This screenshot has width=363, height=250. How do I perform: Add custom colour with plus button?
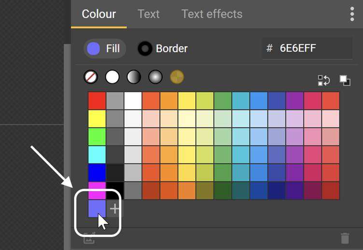(114, 209)
